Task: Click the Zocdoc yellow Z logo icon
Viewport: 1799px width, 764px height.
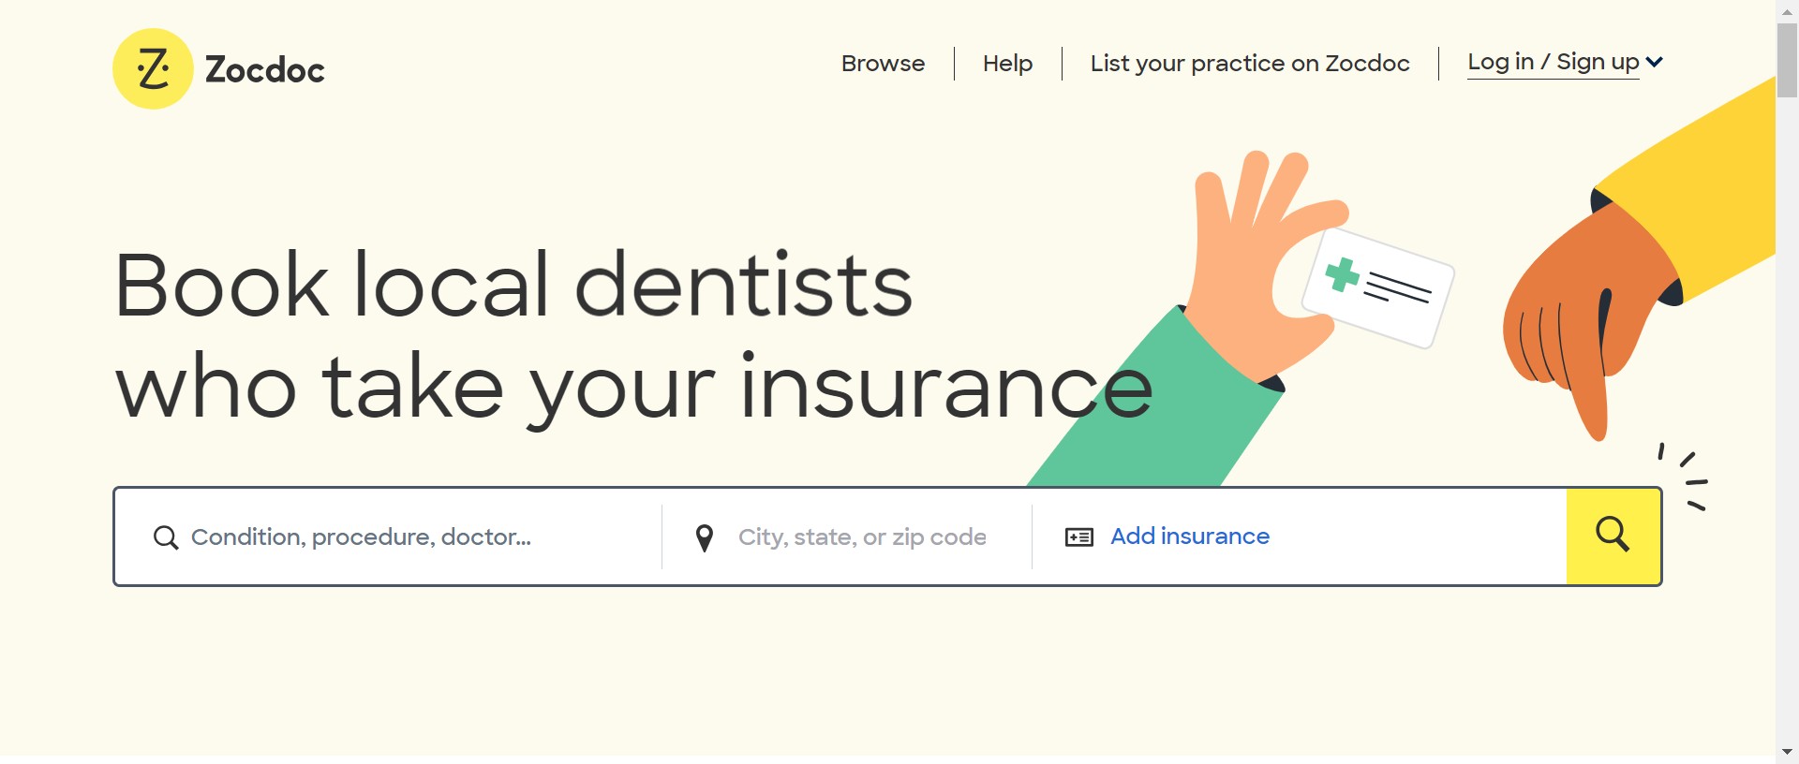Action: click(153, 69)
